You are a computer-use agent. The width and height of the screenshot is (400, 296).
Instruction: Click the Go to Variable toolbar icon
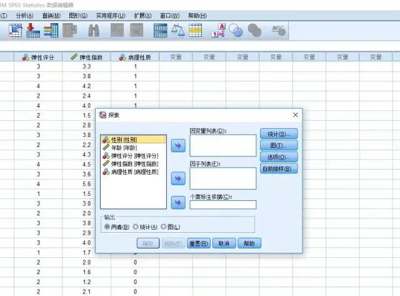point(33,31)
